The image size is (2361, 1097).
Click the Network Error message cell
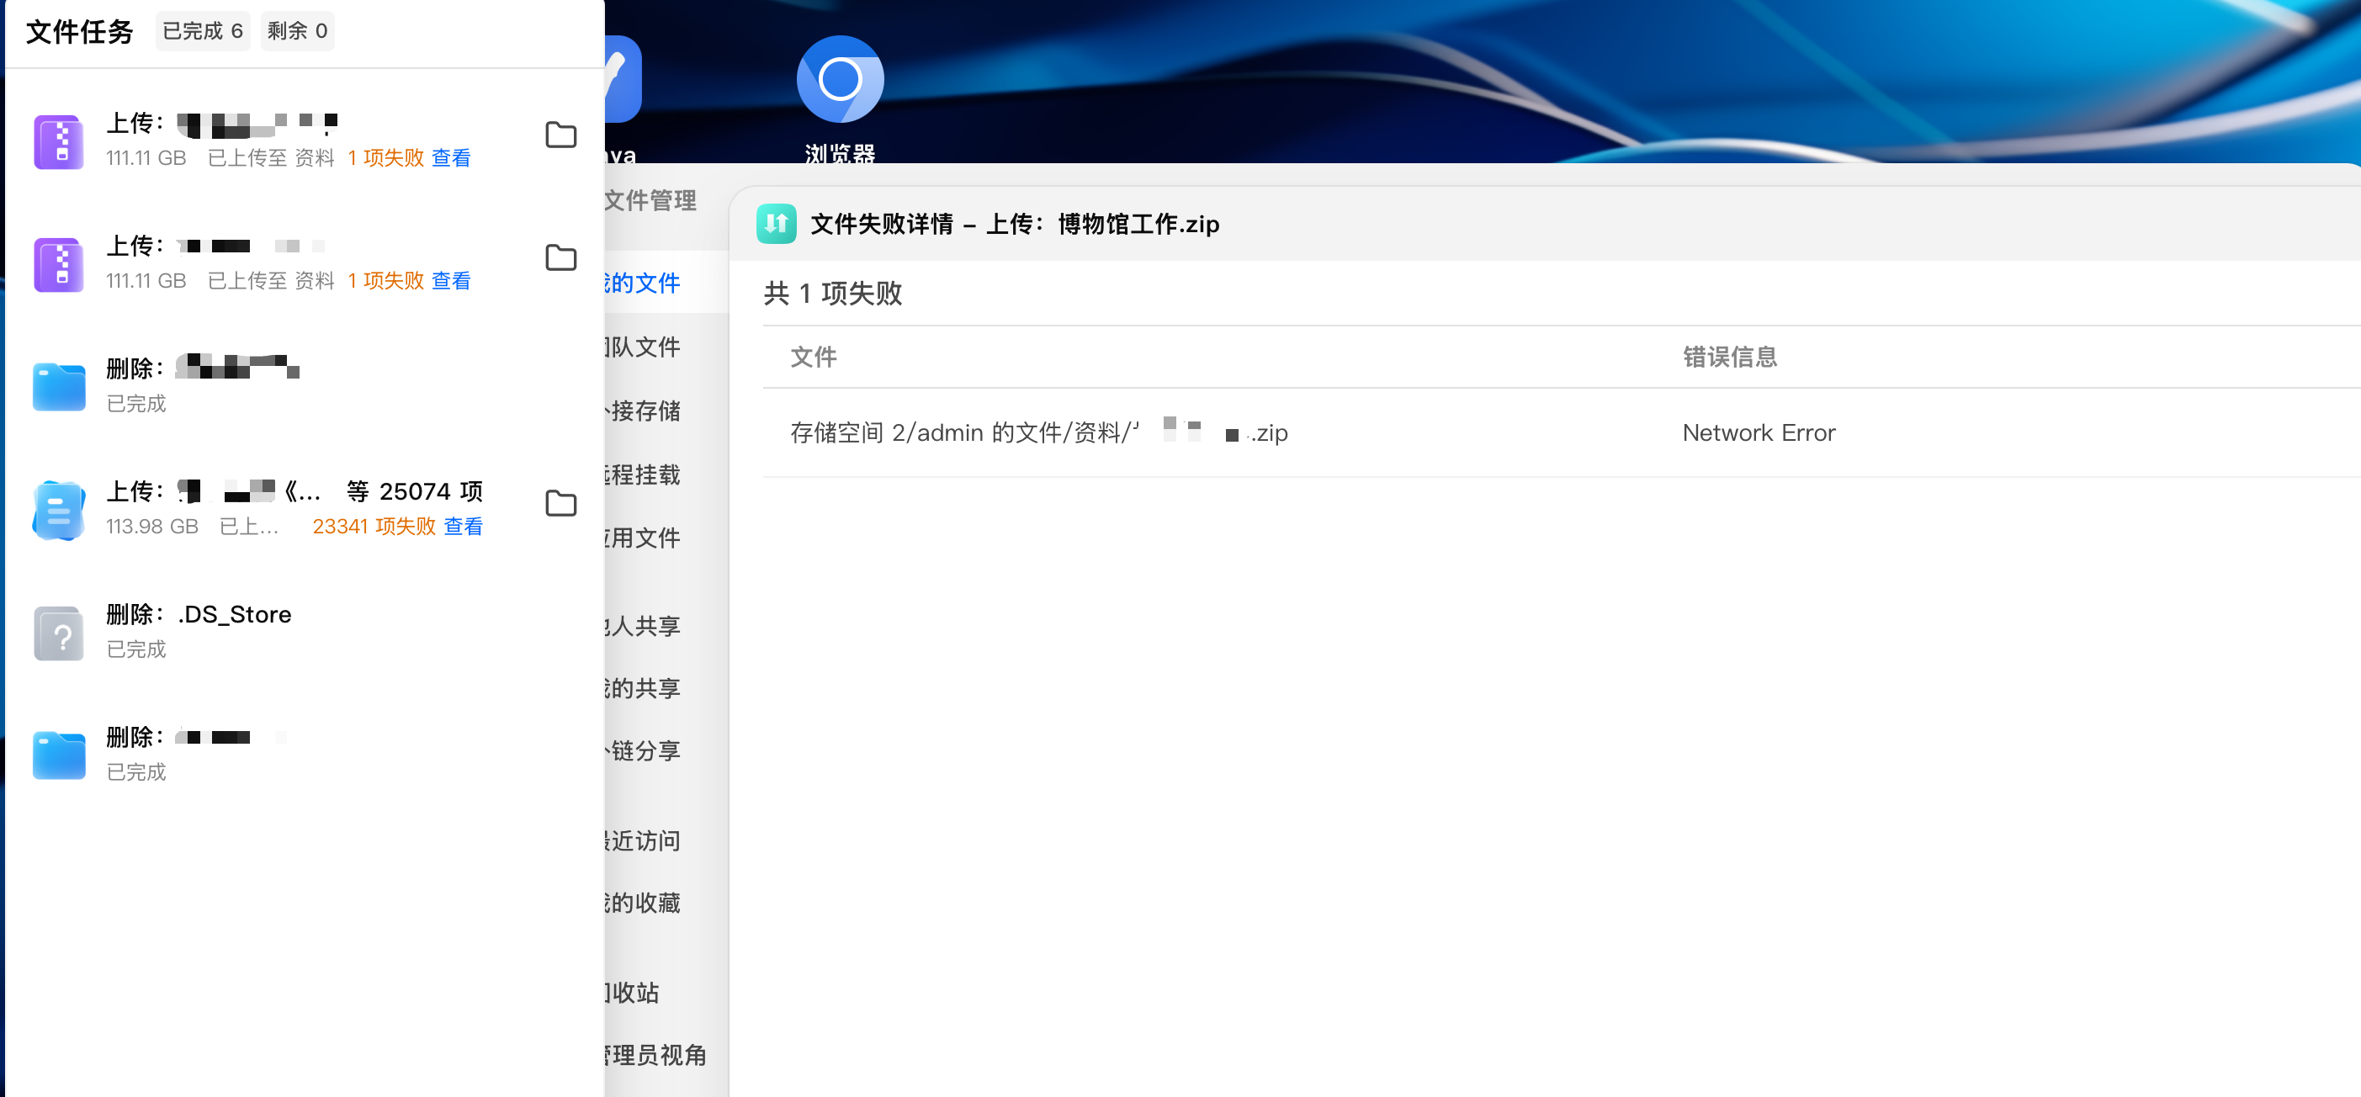[x=1759, y=432]
